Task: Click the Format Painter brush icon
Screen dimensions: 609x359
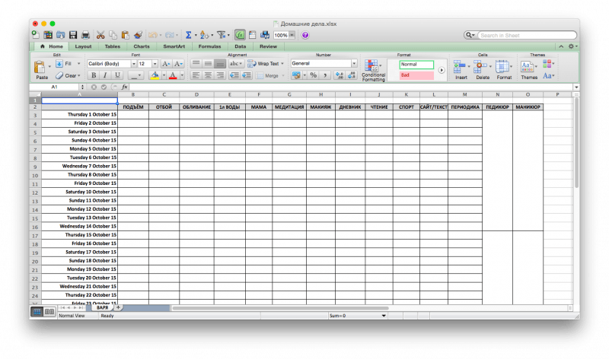Action: click(138, 35)
